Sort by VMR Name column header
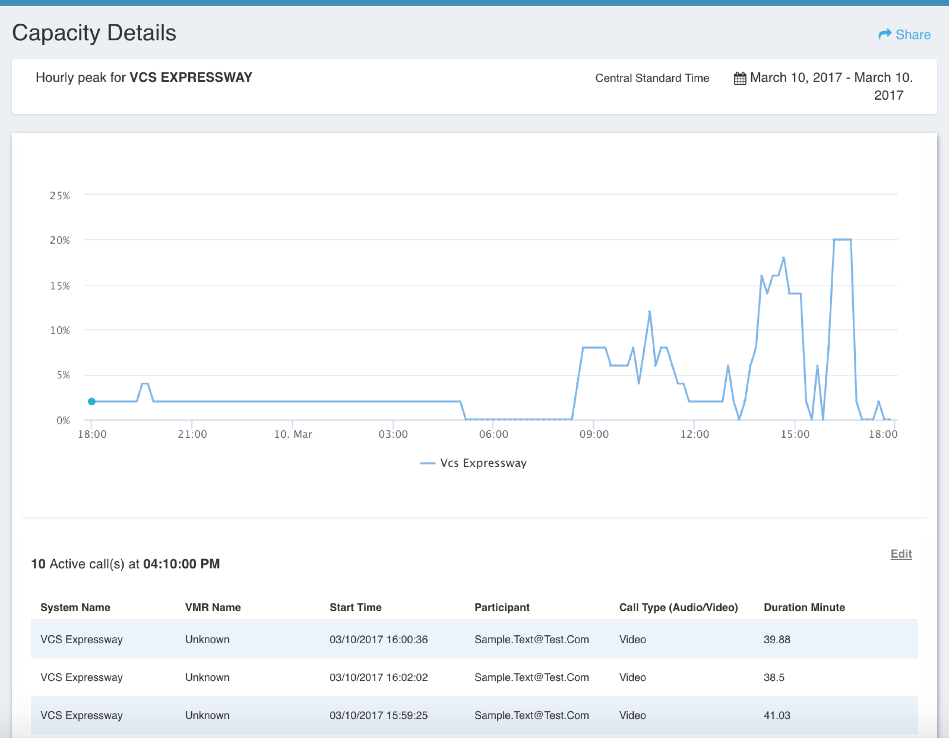Image resolution: width=949 pixels, height=738 pixels. point(213,607)
